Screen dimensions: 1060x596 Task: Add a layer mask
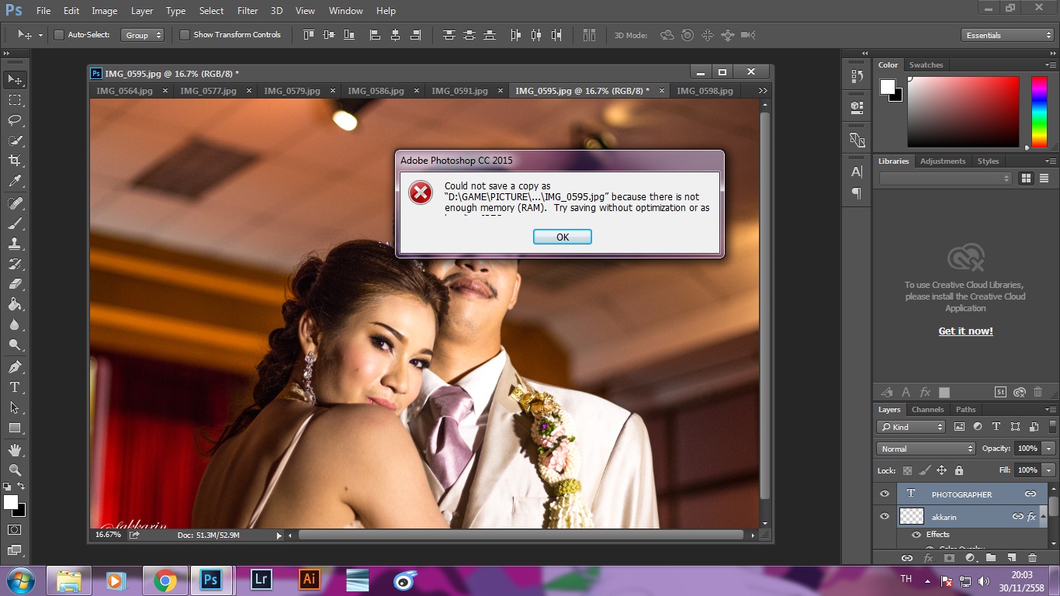pyautogui.click(x=948, y=558)
